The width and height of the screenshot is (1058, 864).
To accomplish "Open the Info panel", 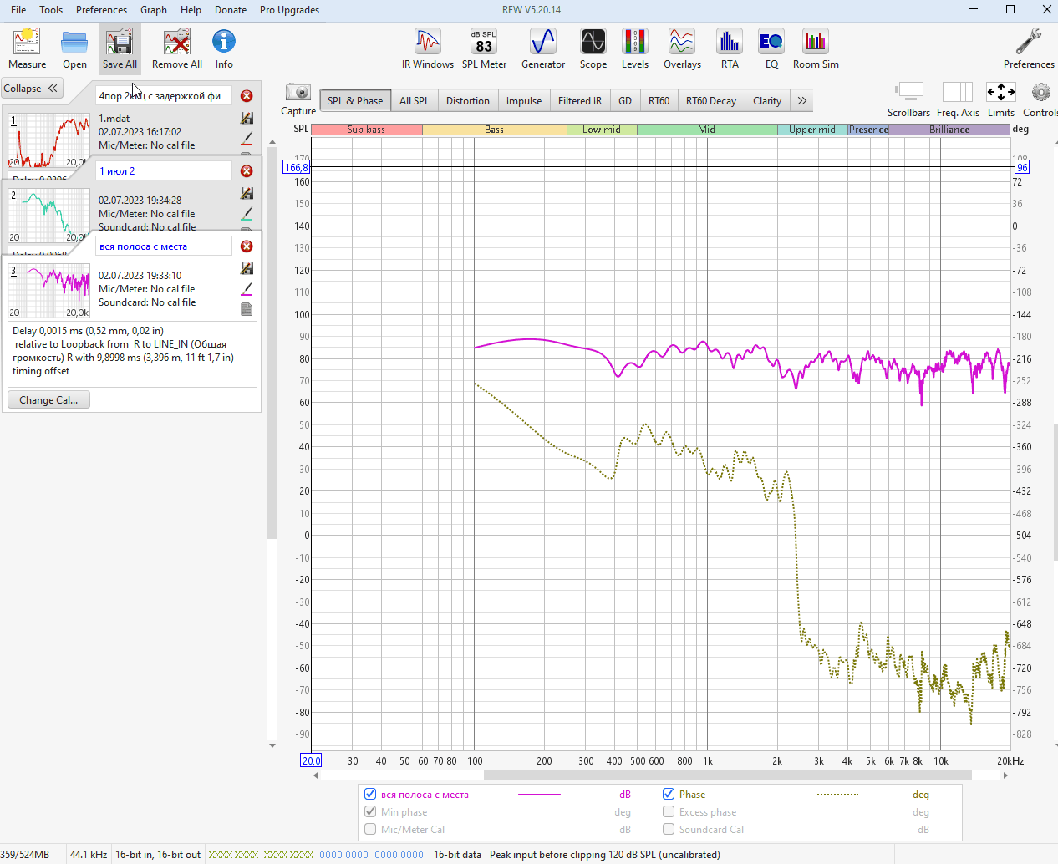I will point(224,48).
